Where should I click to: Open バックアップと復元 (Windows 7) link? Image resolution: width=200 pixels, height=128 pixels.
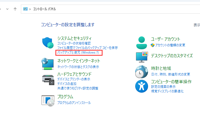(78, 52)
